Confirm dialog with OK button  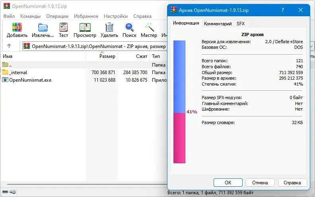pos(228,183)
